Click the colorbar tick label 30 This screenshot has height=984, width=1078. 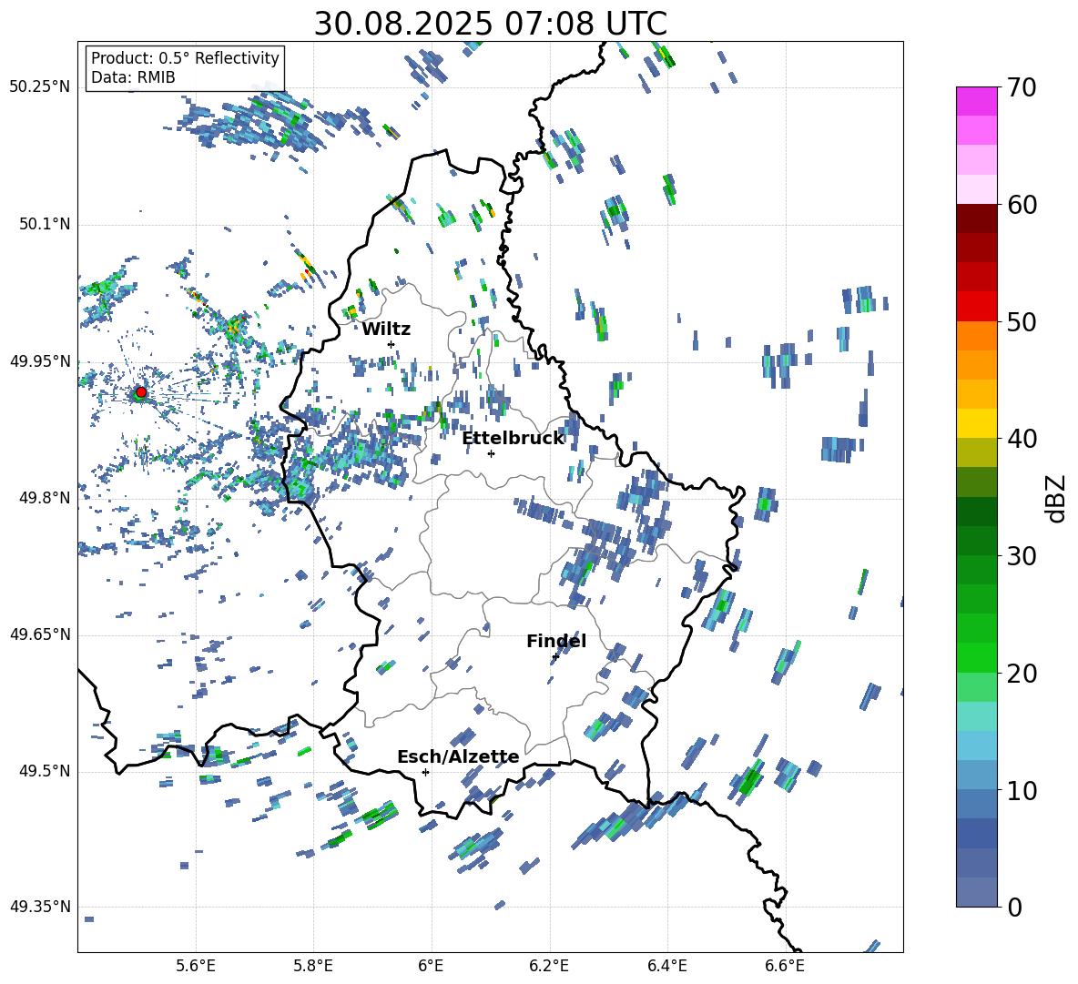(1022, 556)
